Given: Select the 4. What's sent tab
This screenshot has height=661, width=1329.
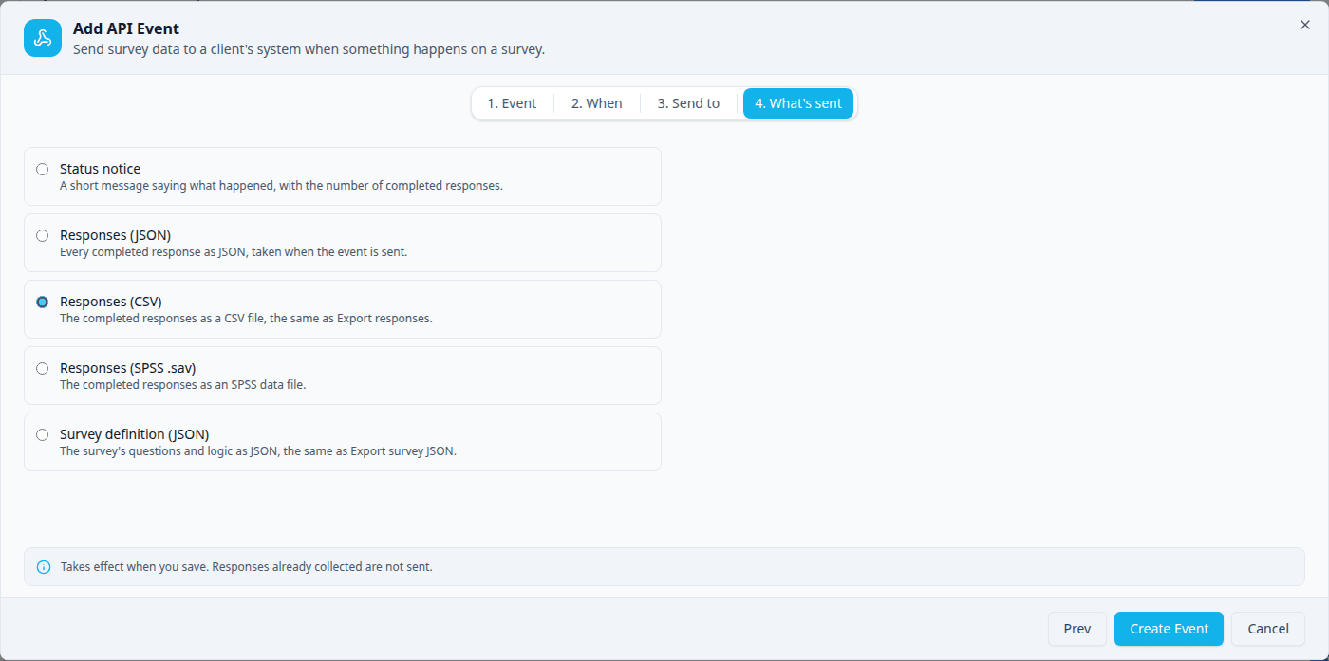Looking at the screenshot, I should coord(798,103).
